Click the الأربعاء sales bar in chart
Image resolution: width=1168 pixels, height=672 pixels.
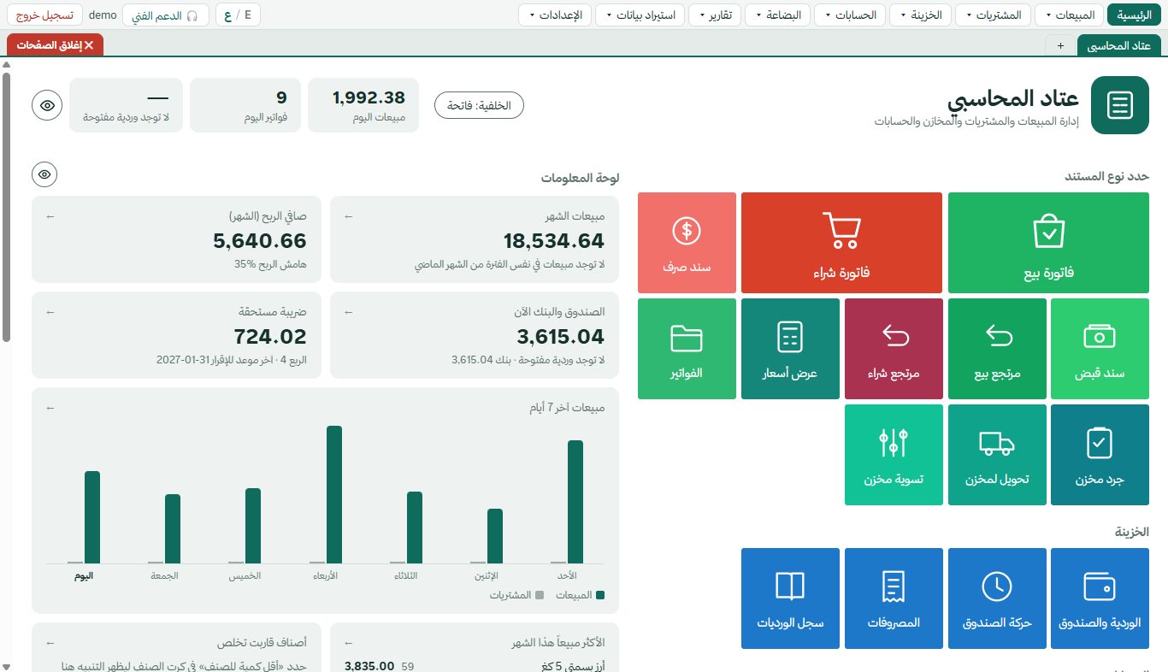334,494
